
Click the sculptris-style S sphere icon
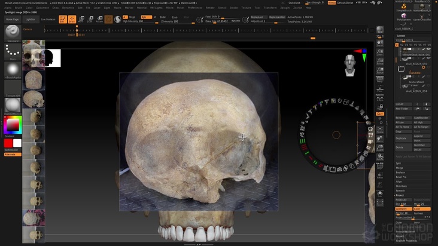tap(118, 19)
